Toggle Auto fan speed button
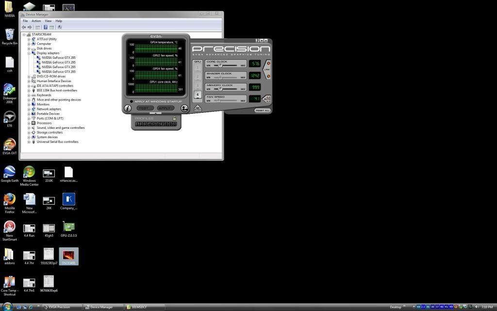Viewport: 497px width, 311px height. pos(267,99)
